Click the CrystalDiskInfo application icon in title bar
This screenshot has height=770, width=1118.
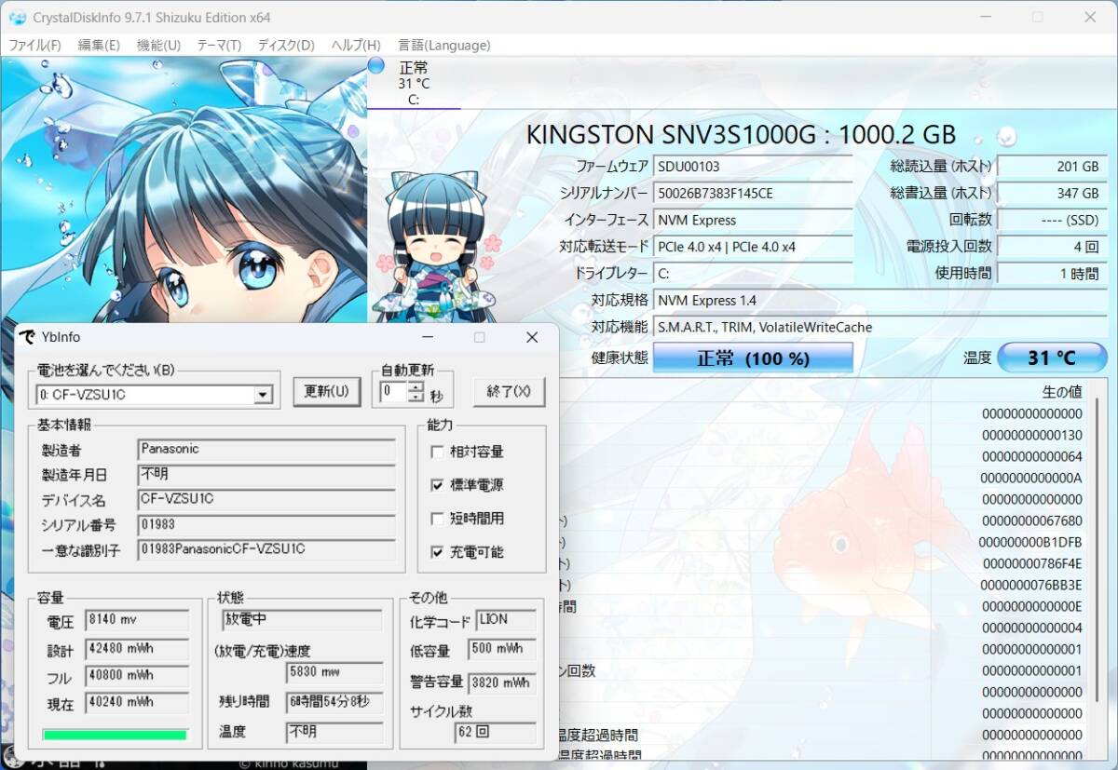click(x=20, y=17)
